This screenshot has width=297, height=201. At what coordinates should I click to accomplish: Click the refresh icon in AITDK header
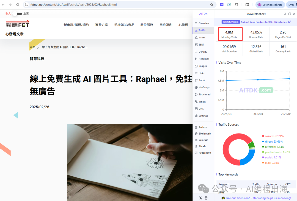(x=289, y=14)
